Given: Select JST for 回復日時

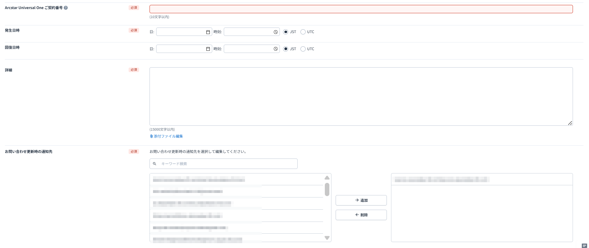Looking at the screenshot, I should click(x=286, y=49).
